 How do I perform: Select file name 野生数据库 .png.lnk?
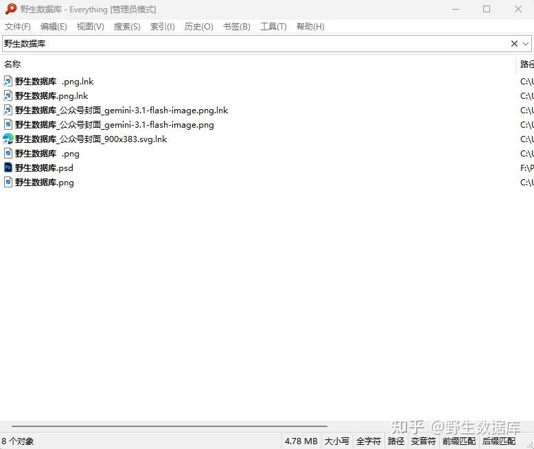54,82
